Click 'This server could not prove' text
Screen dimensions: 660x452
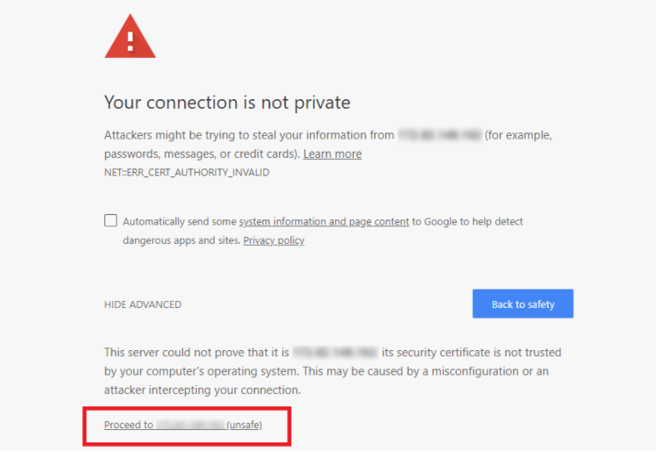pos(197,352)
